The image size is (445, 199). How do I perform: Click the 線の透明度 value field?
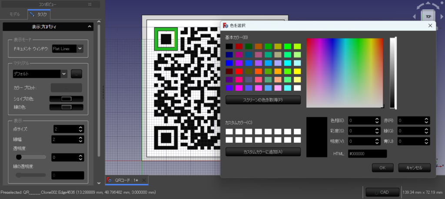[67, 175]
